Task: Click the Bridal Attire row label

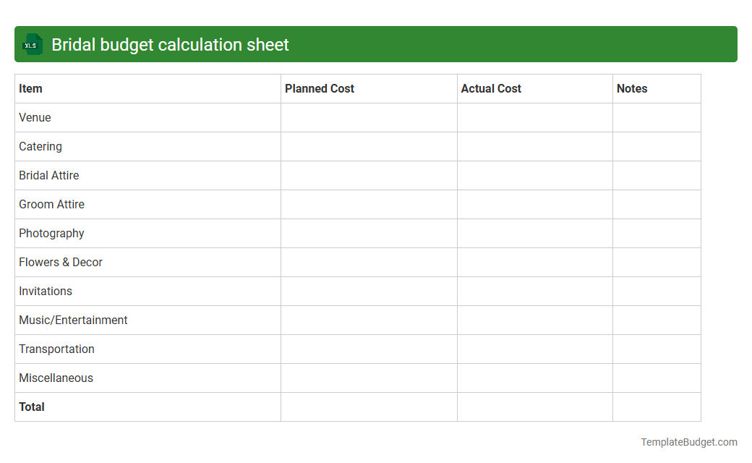Action: (49, 175)
